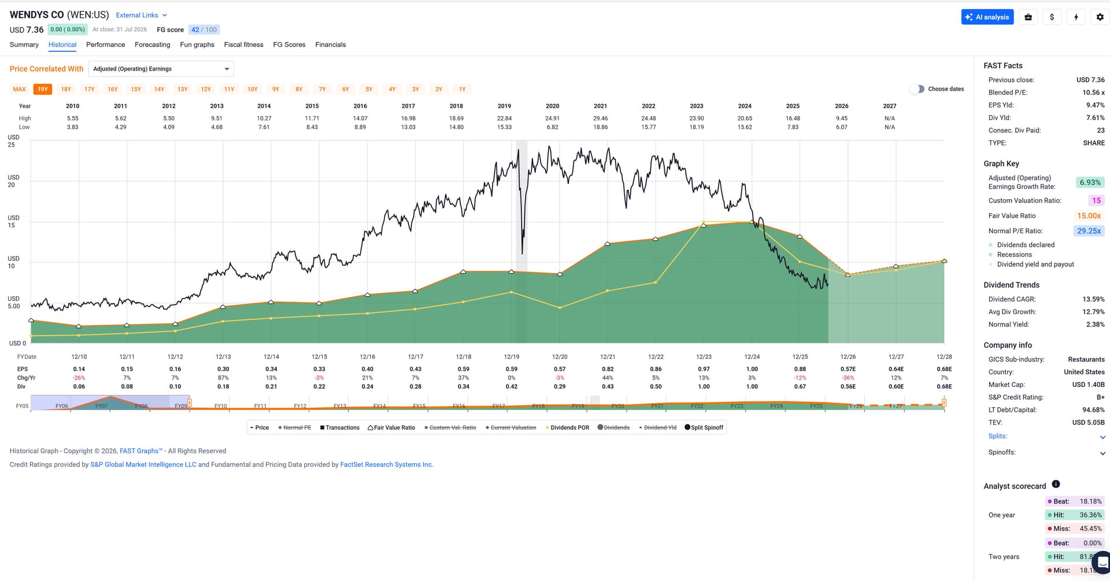Click the lightning bolt icon
1110x581 pixels.
(x=1076, y=17)
